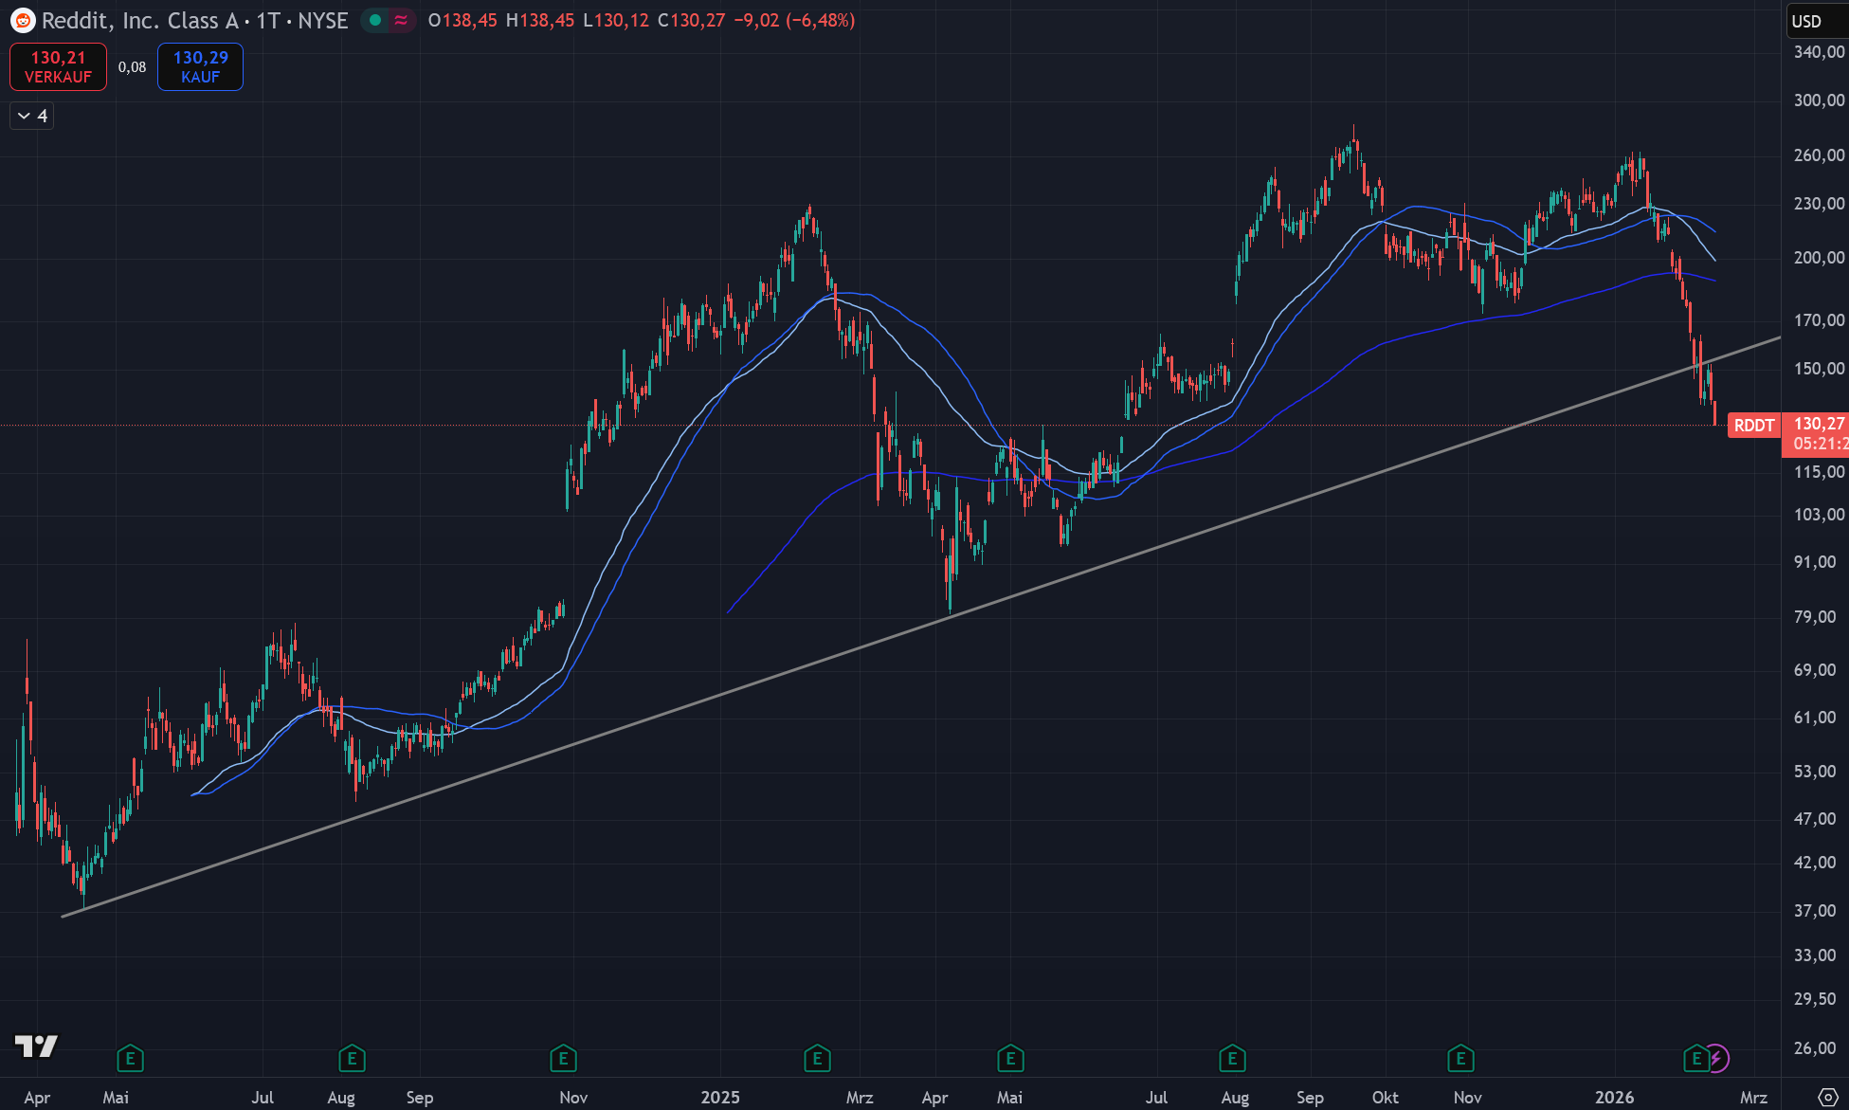Screen dimensions: 1849x1110
Task: Open earnings marker near May 2024
Action: [130, 1058]
